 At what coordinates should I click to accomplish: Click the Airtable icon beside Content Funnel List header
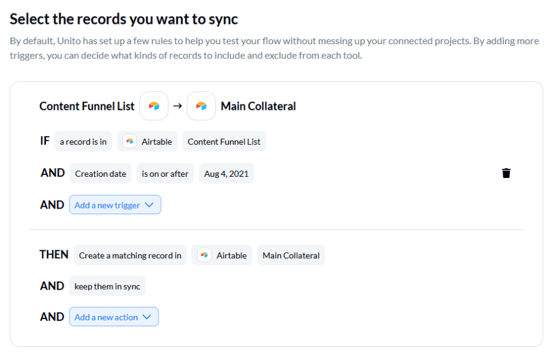[x=154, y=106]
